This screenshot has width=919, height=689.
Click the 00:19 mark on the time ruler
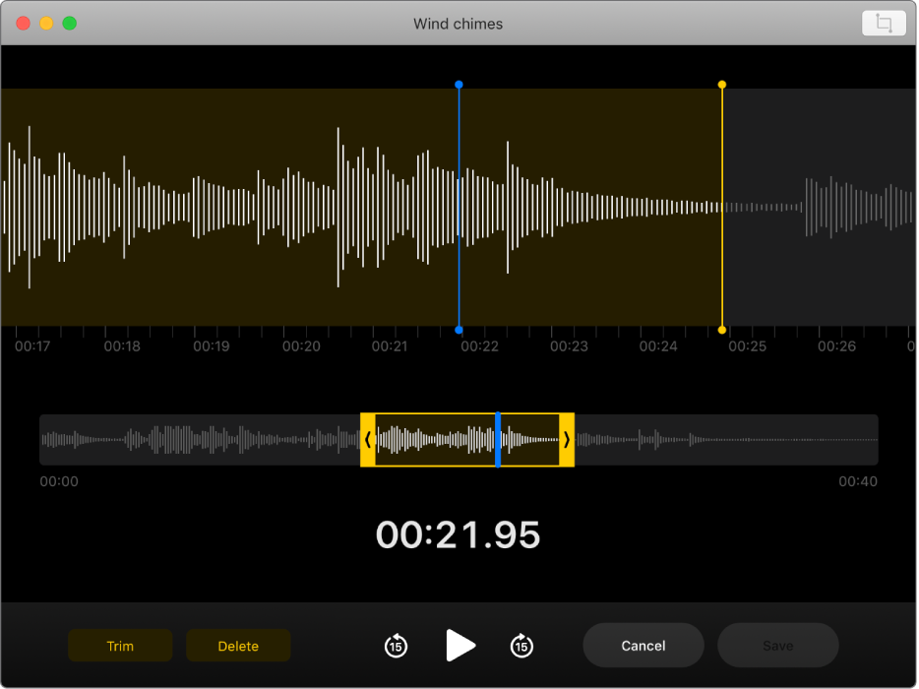(212, 346)
